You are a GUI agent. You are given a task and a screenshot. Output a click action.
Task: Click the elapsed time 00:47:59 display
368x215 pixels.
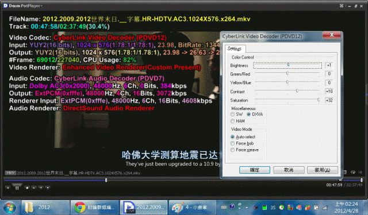point(334,185)
